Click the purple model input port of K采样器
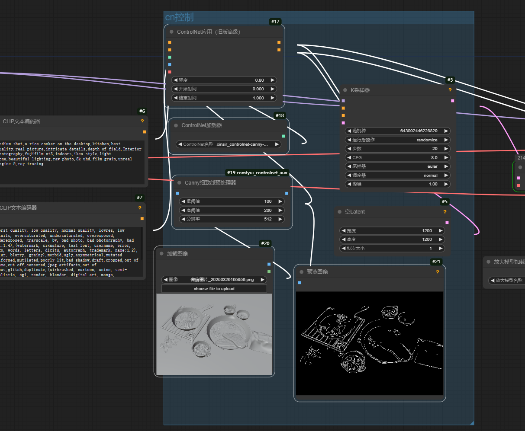 [x=343, y=101]
